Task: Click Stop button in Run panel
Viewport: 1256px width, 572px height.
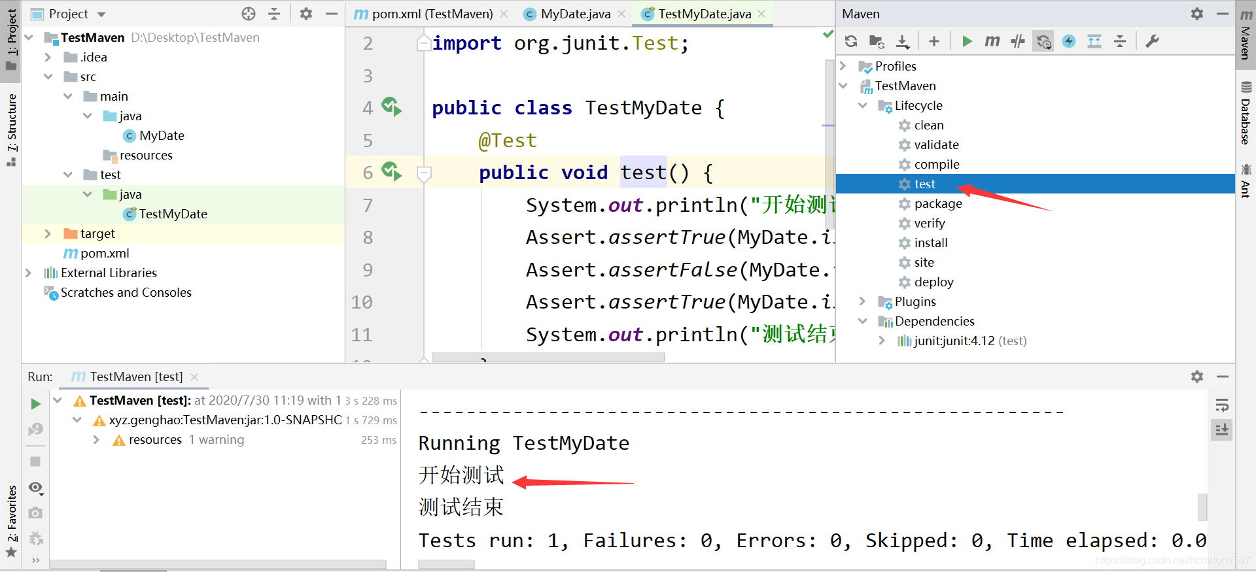Action: tap(35, 462)
